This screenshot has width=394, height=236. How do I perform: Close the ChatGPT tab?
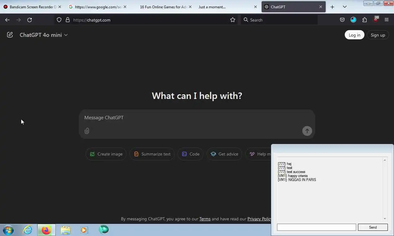click(x=320, y=7)
